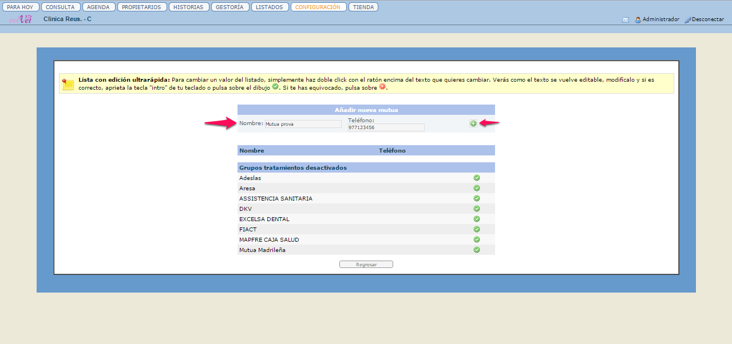Activate FIACT with the green check icon
The image size is (732, 344).
(x=476, y=229)
